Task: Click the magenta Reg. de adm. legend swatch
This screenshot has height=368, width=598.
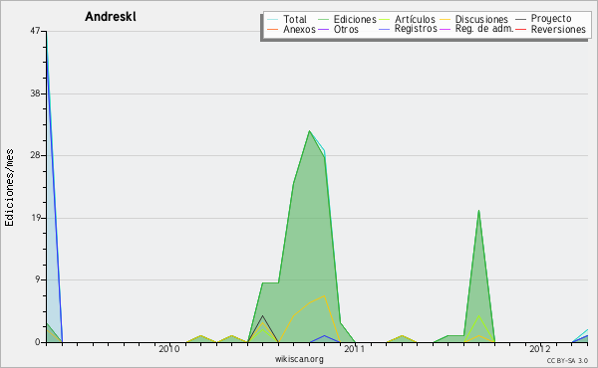Action: (x=445, y=29)
